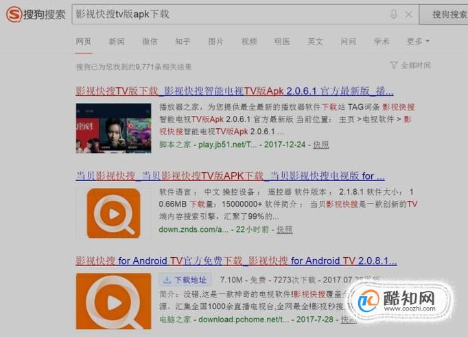Image resolution: width=468 pixels, height=338 pixels.
Task: Click date text 2017-7-28
Action: (x=314, y=319)
